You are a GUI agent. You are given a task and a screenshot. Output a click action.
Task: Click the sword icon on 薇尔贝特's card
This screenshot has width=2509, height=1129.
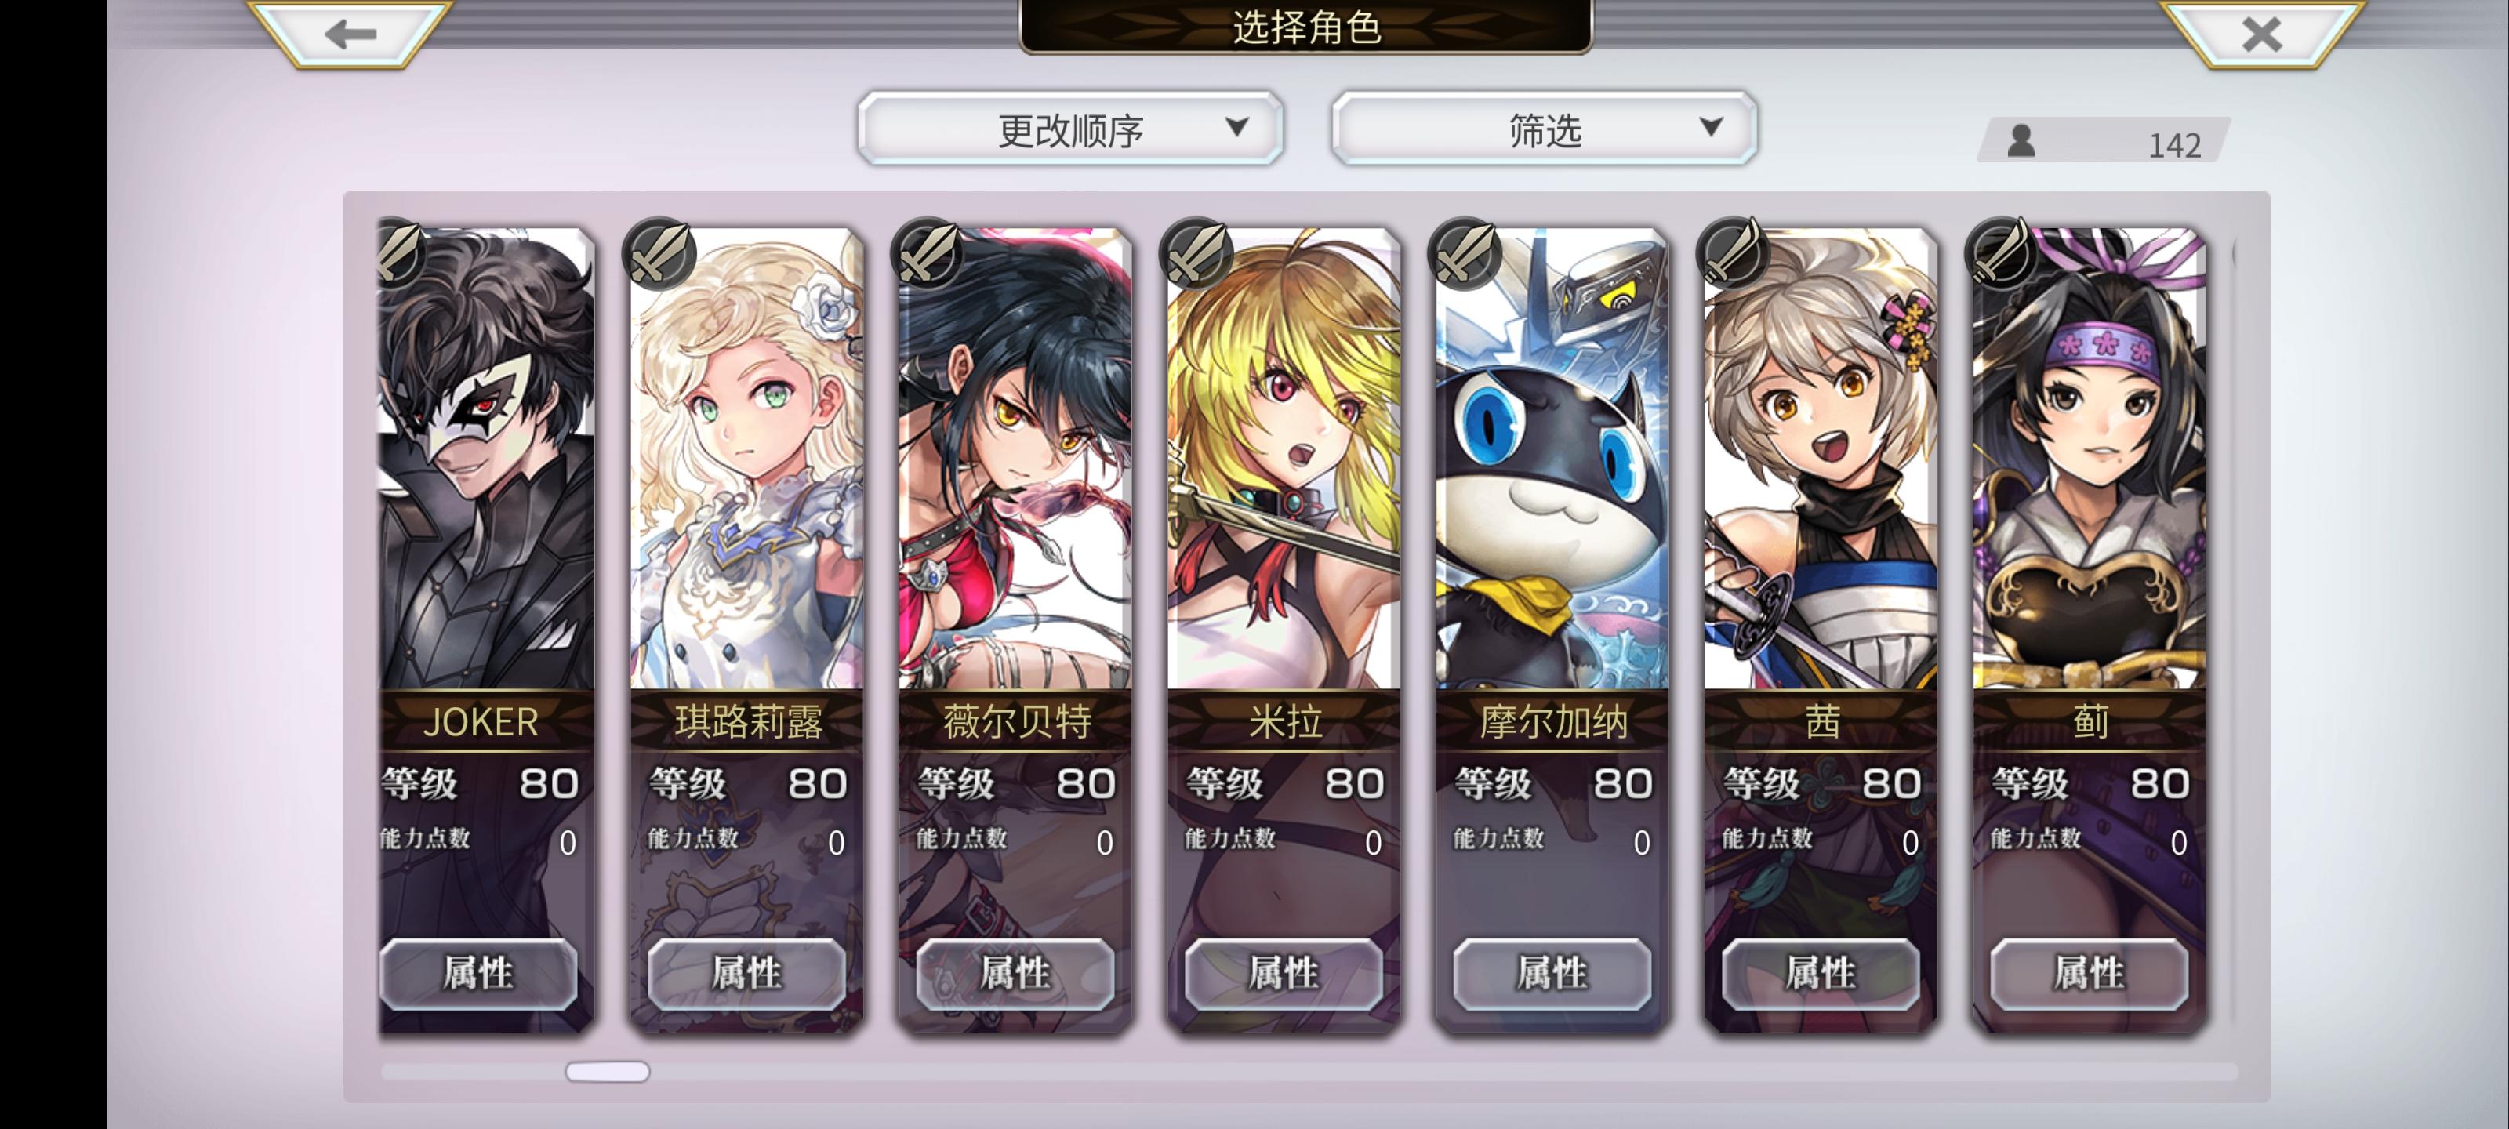(x=929, y=253)
